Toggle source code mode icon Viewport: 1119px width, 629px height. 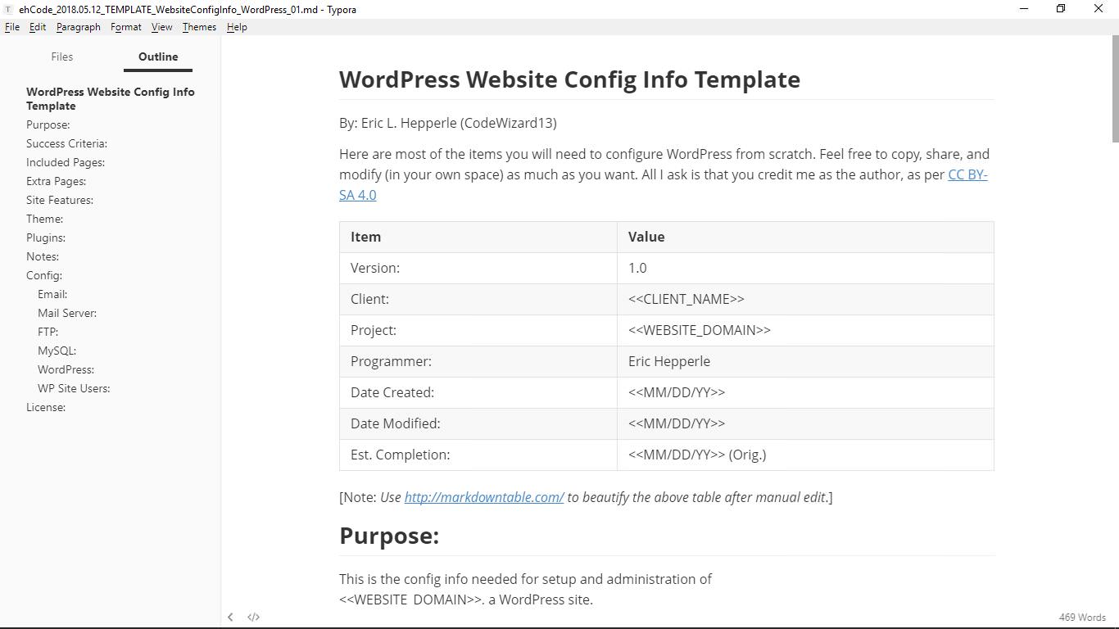point(254,617)
